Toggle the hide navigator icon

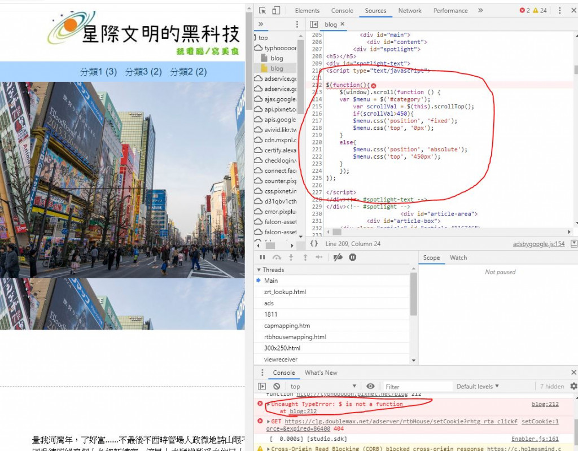point(314,24)
